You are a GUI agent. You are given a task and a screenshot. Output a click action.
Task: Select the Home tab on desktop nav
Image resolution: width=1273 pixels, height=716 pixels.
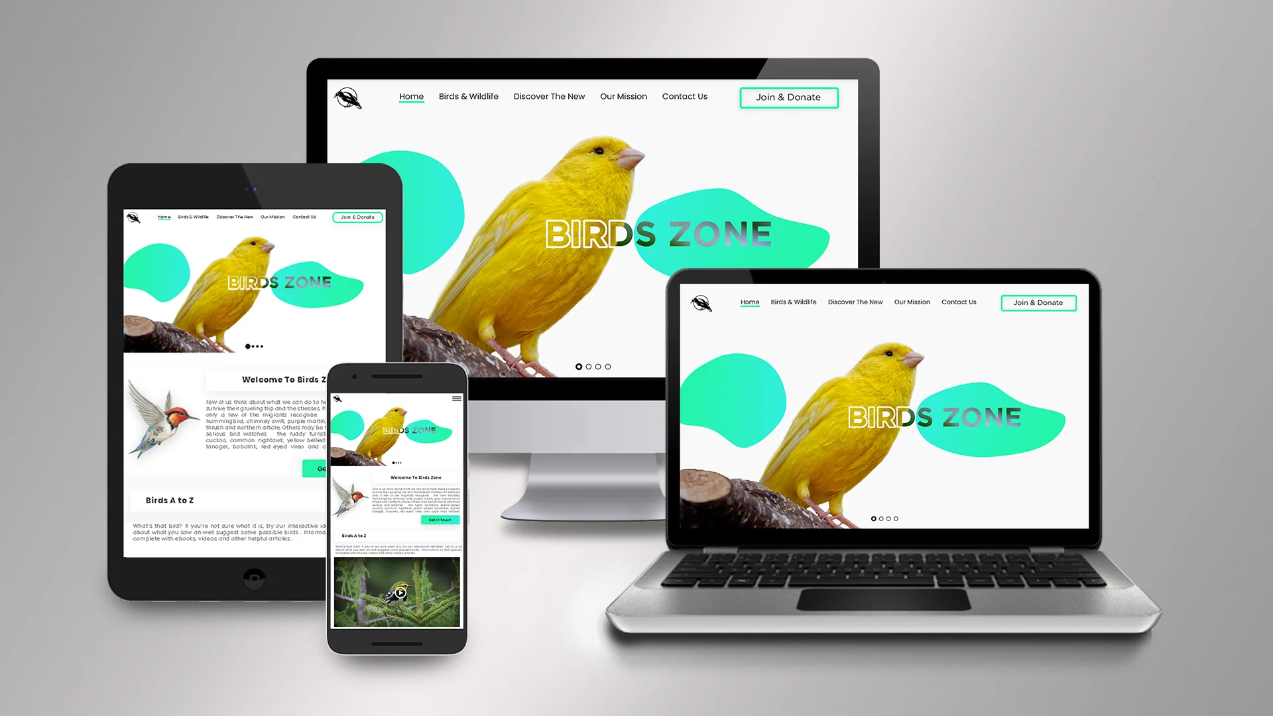click(411, 96)
